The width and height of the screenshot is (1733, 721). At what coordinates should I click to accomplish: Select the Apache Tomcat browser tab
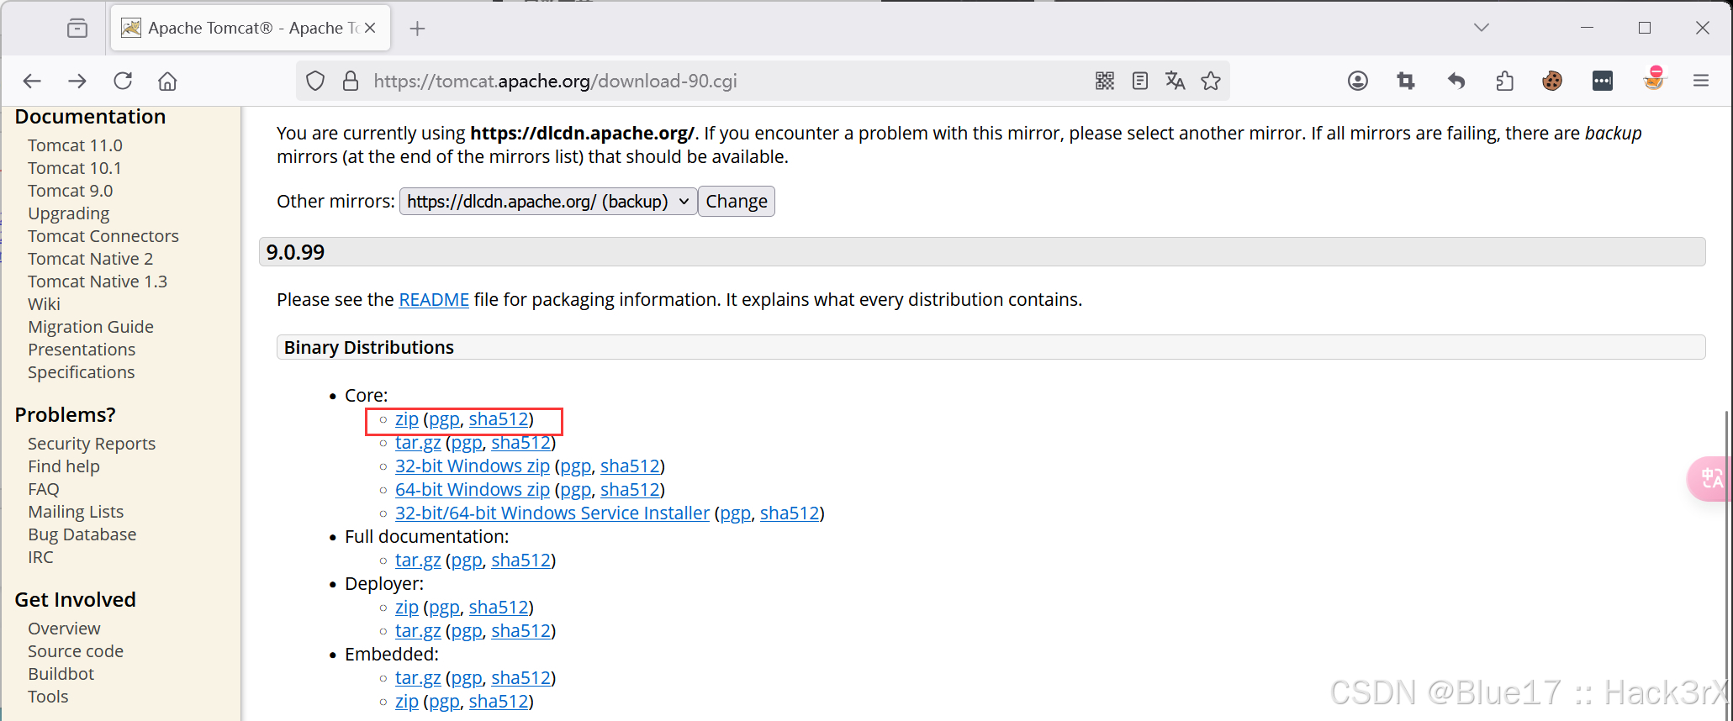[x=251, y=28]
